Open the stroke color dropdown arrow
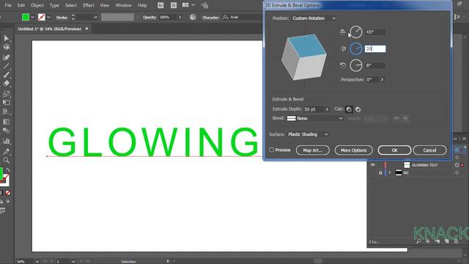Screen dimensions: 469x264 click(x=48, y=18)
